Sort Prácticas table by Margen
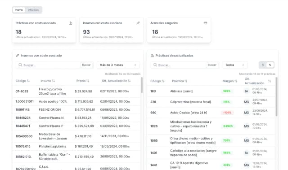Screen dimensions: 288x170 coord(230,81)
